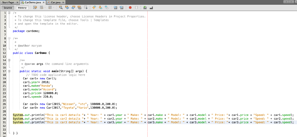Start macro recording with red circle

click(130, 8)
